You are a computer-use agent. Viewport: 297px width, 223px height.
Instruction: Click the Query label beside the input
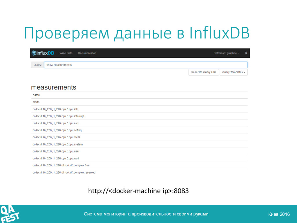click(37, 65)
